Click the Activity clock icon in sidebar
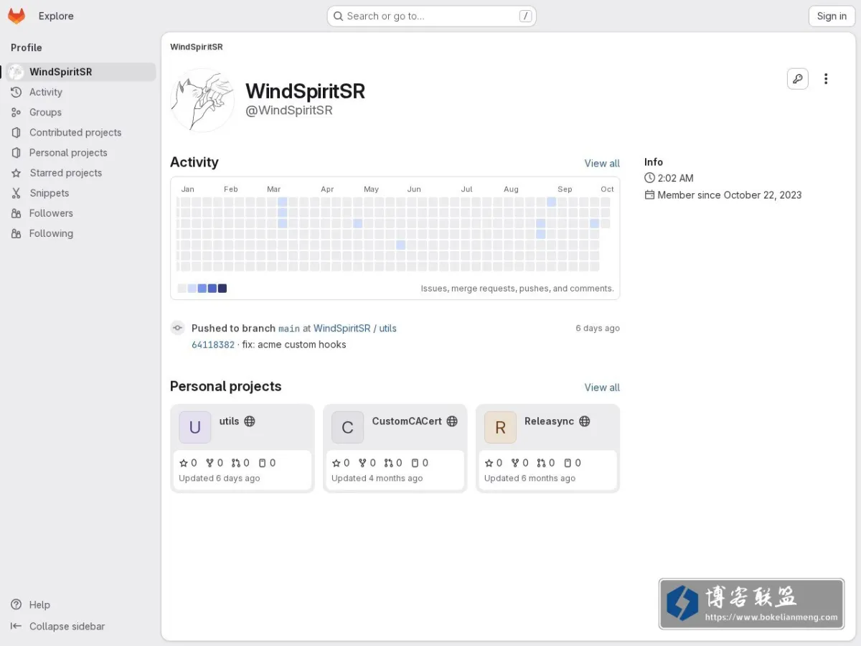Image resolution: width=861 pixels, height=646 pixels. pos(16,92)
